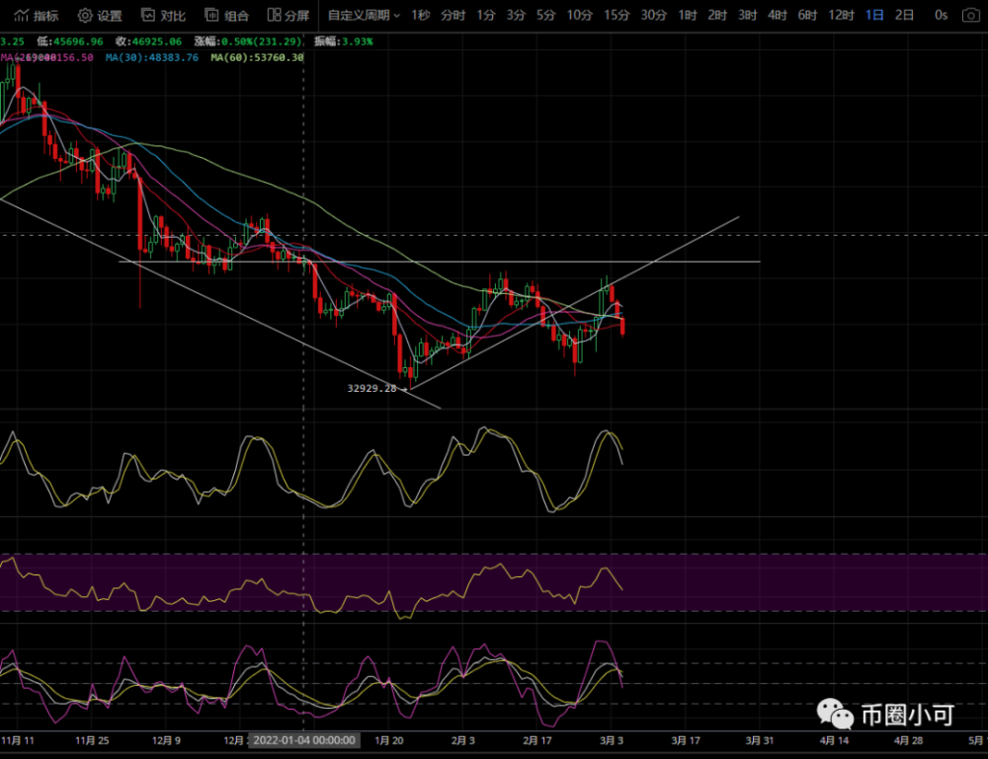
Task: Click the camera screenshot icon
Action: (x=971, y=15)
